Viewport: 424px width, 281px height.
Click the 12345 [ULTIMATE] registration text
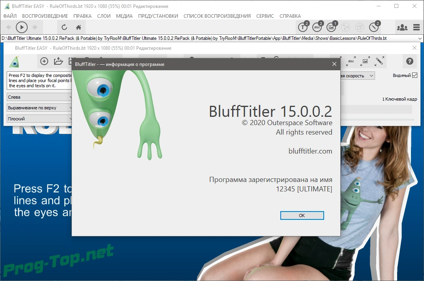click(x=304, y=189)
